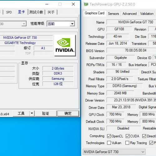
Task: Click the empty TDP field in CPU-Z
Action: tap(43, 53)
